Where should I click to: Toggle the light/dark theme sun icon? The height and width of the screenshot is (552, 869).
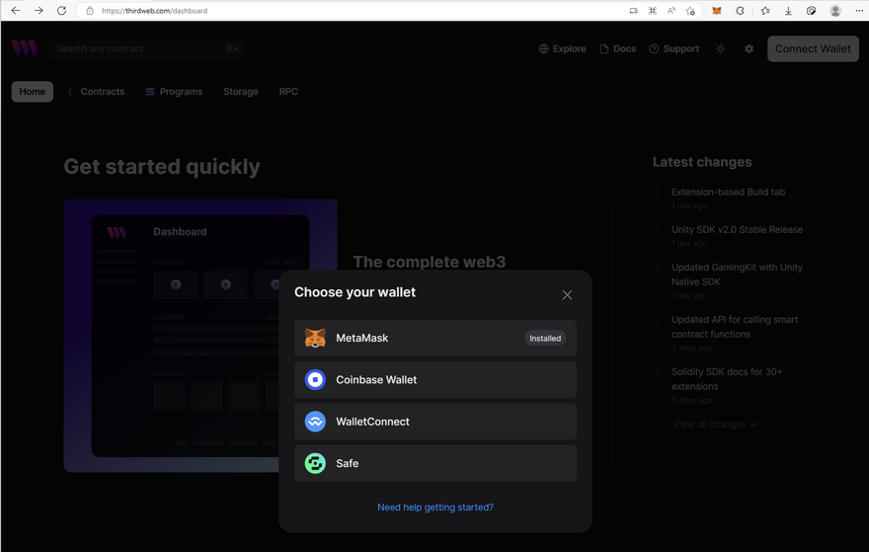[x=720, y=48]
